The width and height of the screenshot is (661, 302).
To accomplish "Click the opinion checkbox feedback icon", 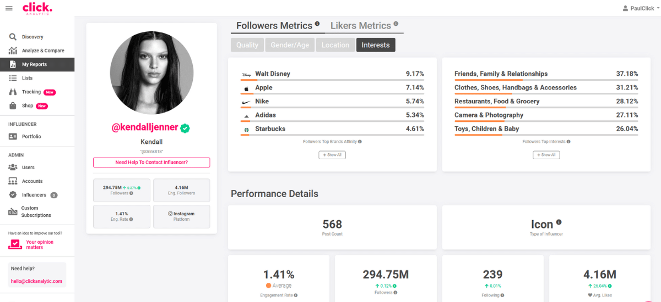I will [14, 244].
